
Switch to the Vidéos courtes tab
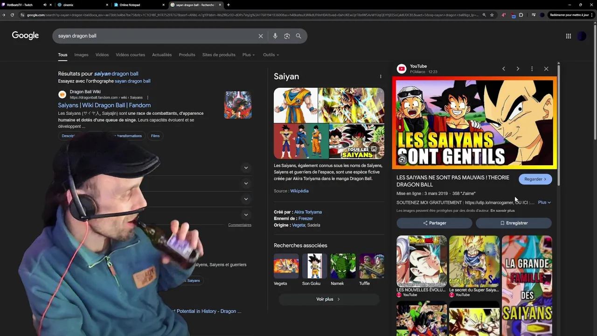(130, 55)
